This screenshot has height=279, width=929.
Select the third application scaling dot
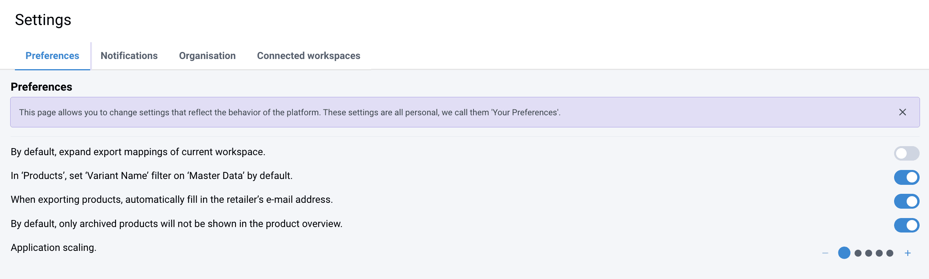[869, 253]
